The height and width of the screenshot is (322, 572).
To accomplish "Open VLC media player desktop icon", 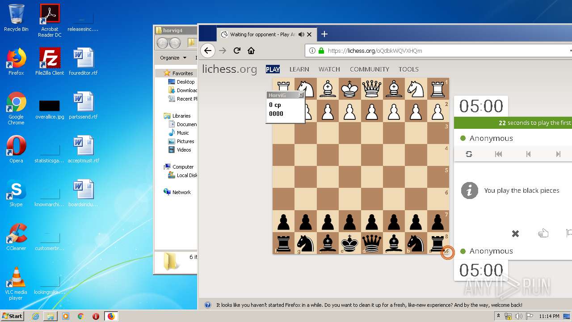I will 16,284.
